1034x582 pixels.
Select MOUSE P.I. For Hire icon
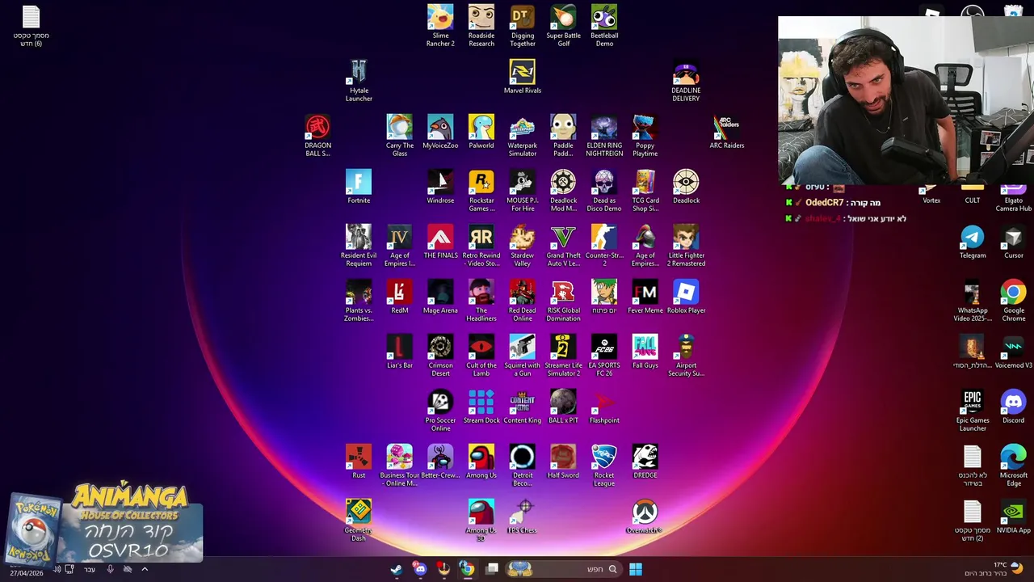point(523,191)
